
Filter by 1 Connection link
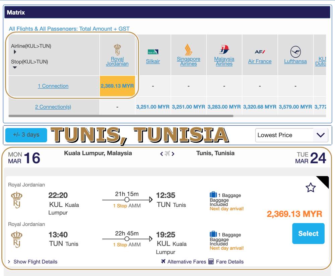tap(53, 86)
